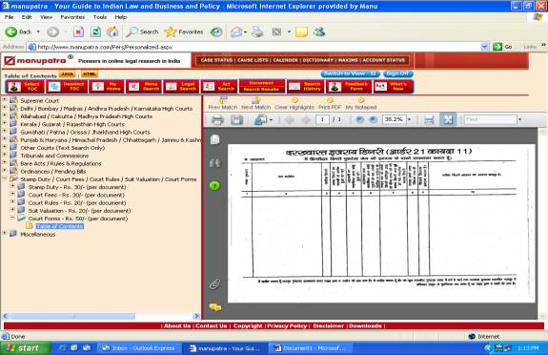Open the Favorites star in toolbar
Image resolution: width=548 pixels, height=355 pixels.
[x=184, y=31]
